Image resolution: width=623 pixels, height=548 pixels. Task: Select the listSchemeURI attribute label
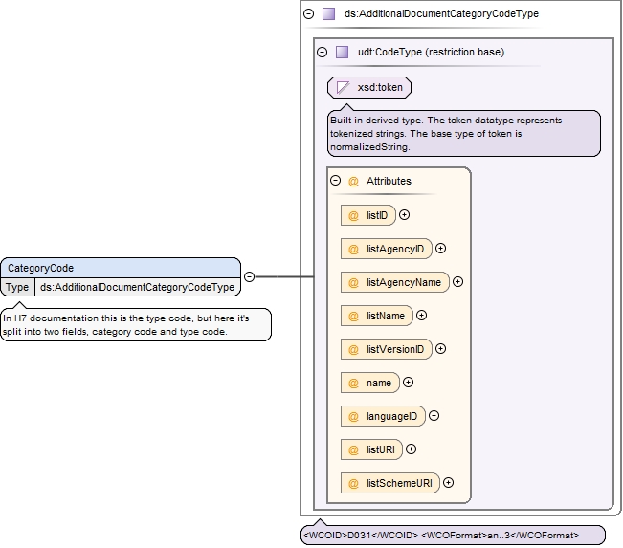(399, 483)
